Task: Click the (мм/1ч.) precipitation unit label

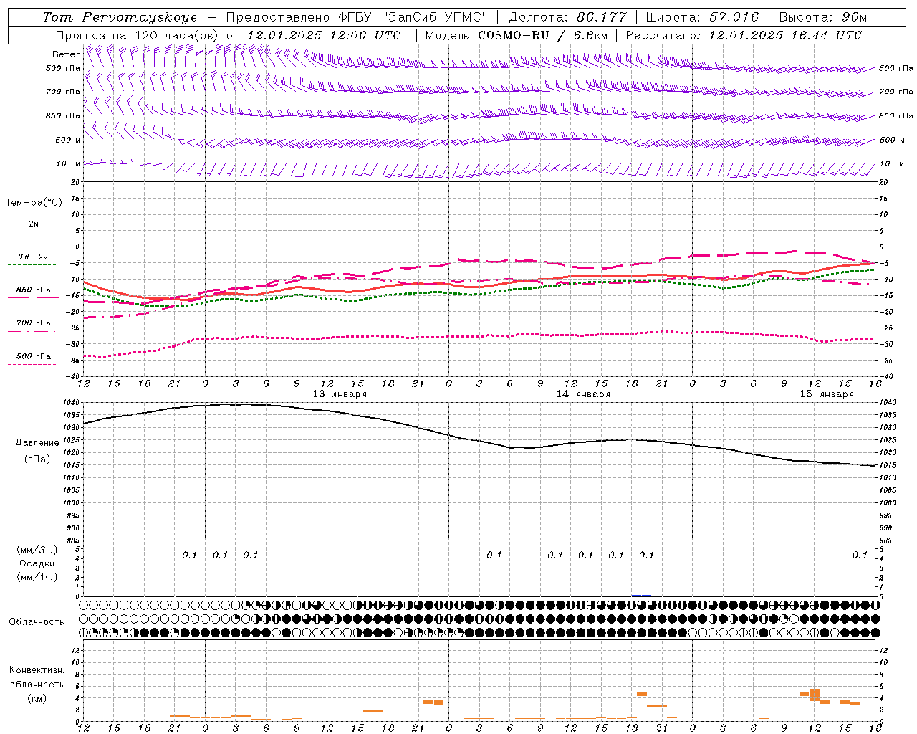Action: 37,577
